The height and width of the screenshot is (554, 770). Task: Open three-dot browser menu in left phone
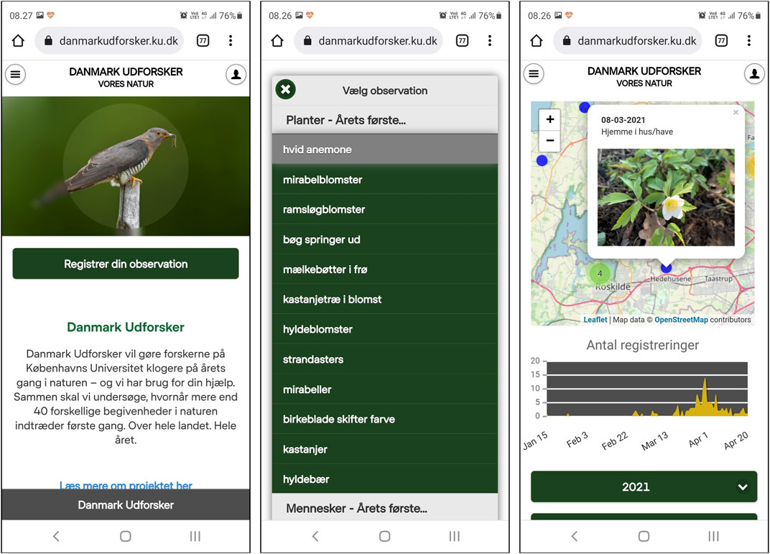pos(231,41)
